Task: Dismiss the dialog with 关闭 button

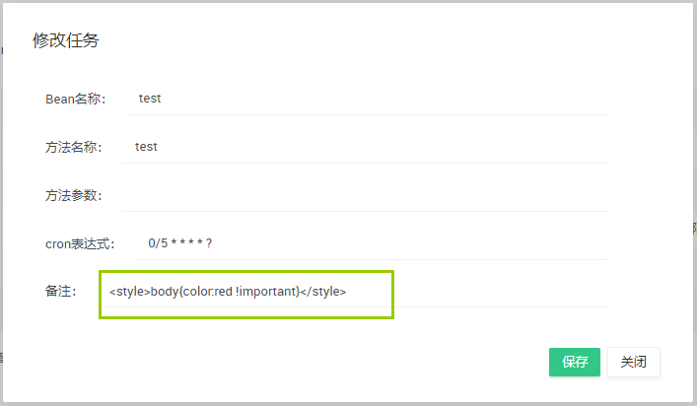Action: click(x=634, y=362)
